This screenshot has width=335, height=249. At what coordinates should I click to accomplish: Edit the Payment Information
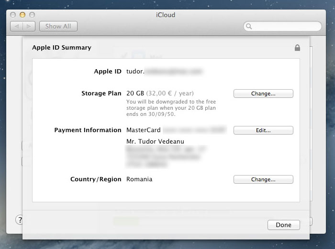point(263,130)
